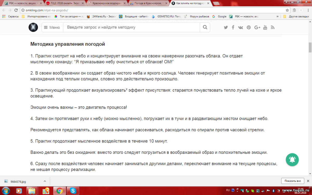Expand options for 9664376.jpg download
The image size is (312, 195).
[45, 181]
